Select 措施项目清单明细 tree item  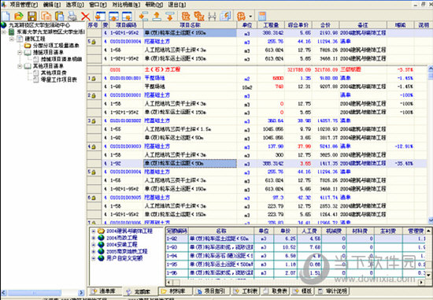pos(61,59)
